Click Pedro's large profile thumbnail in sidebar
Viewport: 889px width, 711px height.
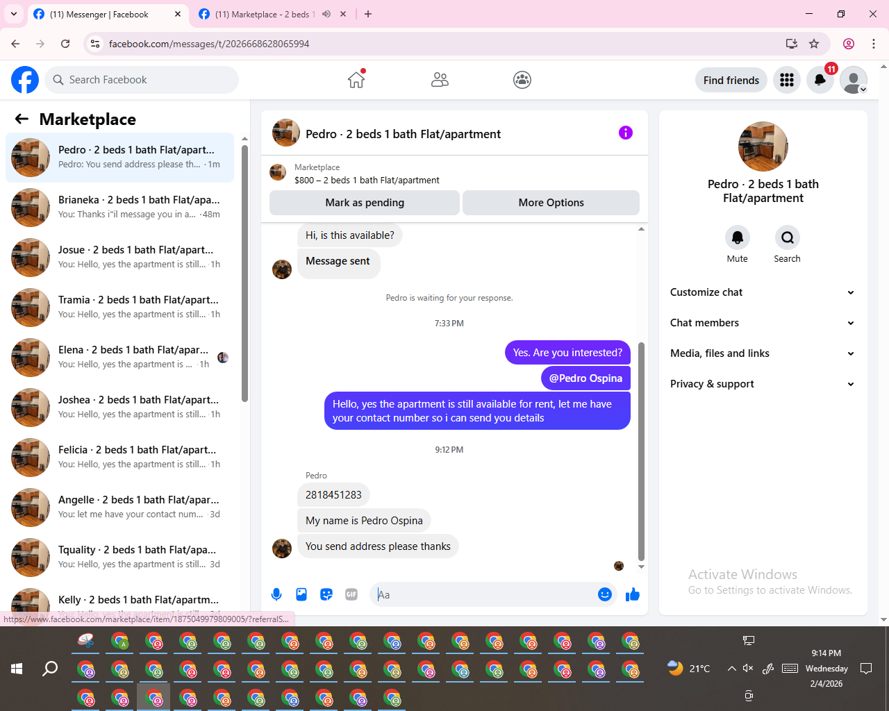[x=763, y=147]
